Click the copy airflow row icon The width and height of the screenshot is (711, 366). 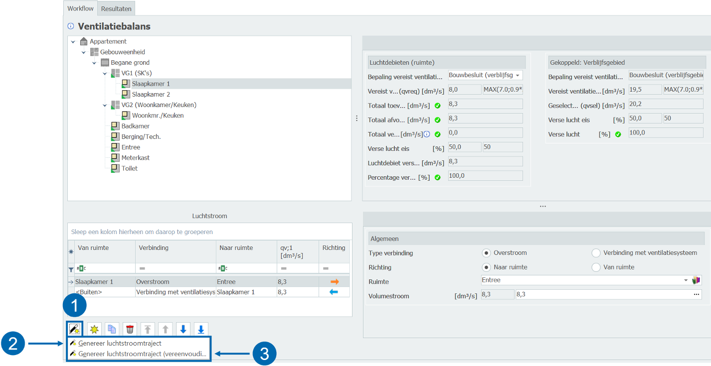[x=112, y=329]
